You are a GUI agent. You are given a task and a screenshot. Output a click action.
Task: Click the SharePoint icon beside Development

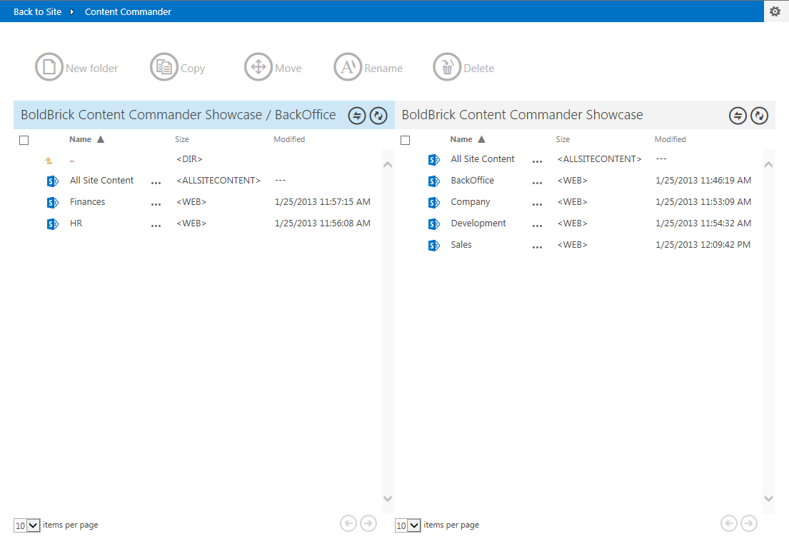tap(433, 224)
